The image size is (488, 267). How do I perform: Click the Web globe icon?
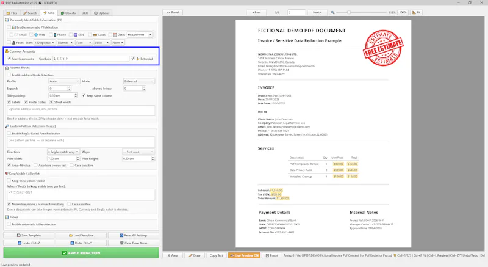36,35
